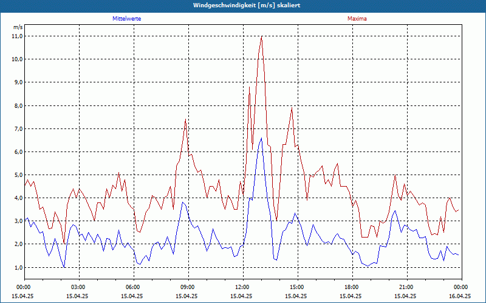Click the 'm/s' unit label on the y-axis
The image size is (486, 303).
(x=18, y=27)
